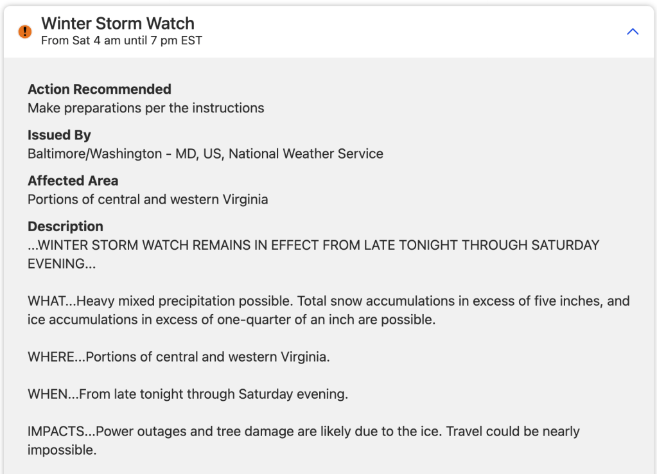This screenshot has width=657, height=474.
Task: Click the "From Sat 4 am until 7 pm EST" subtitle
Action: tap(121, 40)
